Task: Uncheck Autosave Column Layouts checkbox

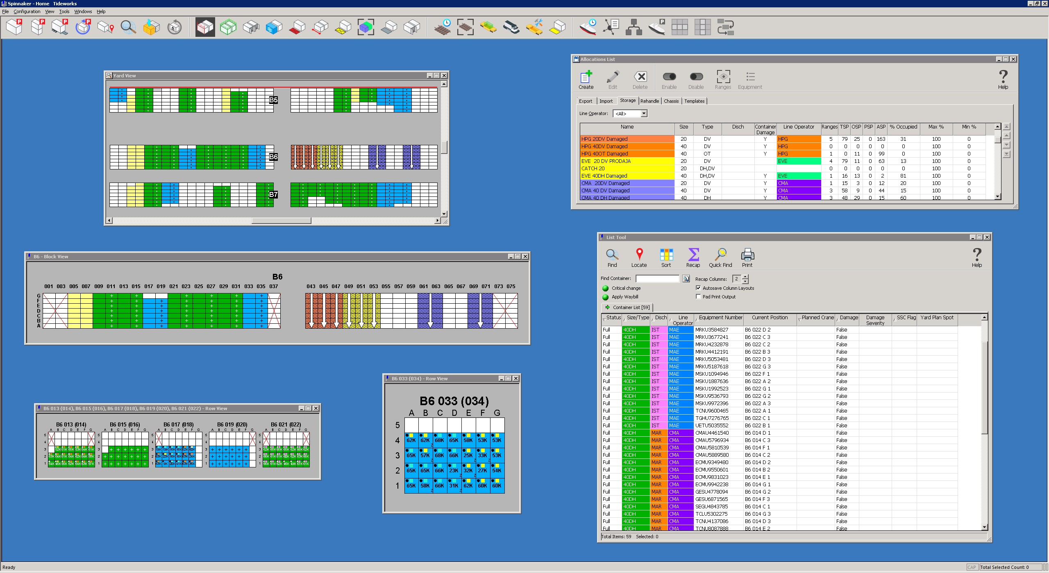Action: point(698,288)
